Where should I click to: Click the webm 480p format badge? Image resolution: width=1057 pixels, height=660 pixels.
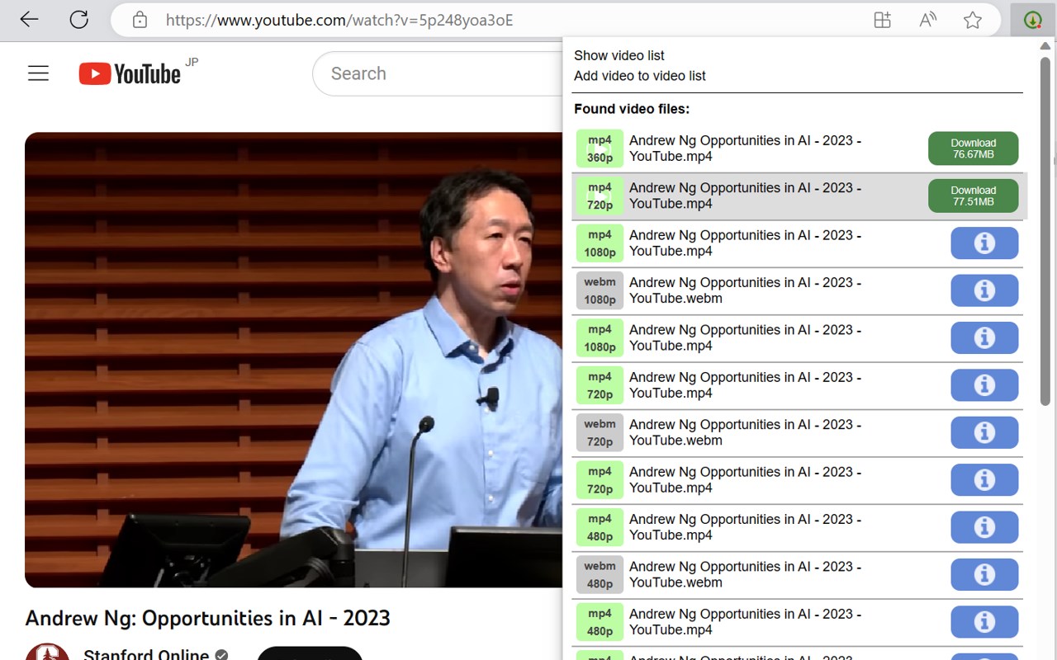[600, 574]
